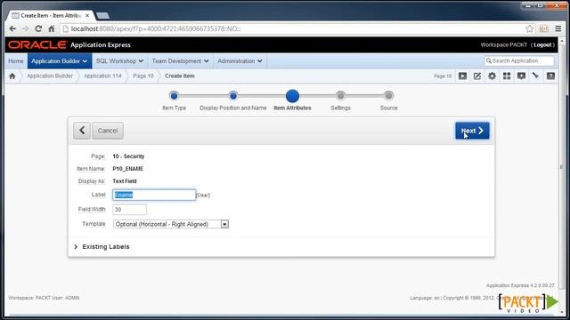This screenshot has width=570, height=320.
Task: Click the P10_ENAME item name text
Action: point(128,169)
